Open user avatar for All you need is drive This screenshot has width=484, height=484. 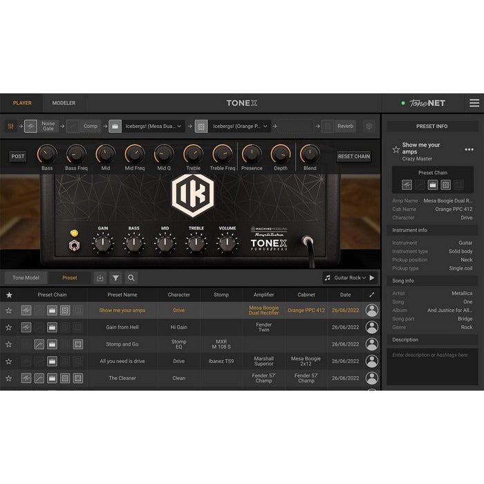pos(372,362)
